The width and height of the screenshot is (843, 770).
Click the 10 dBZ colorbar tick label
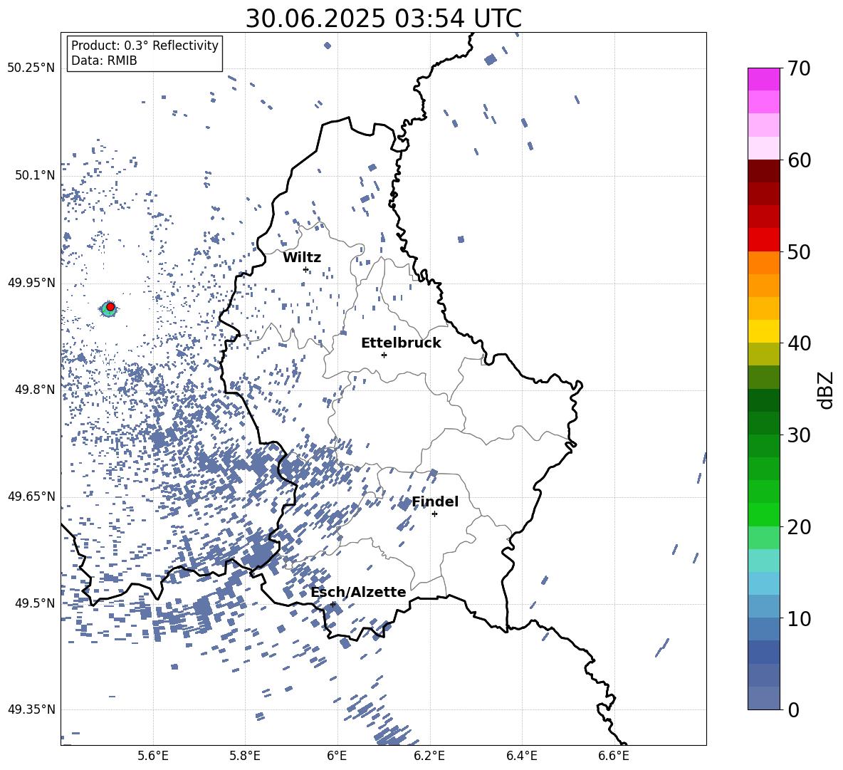799,618
